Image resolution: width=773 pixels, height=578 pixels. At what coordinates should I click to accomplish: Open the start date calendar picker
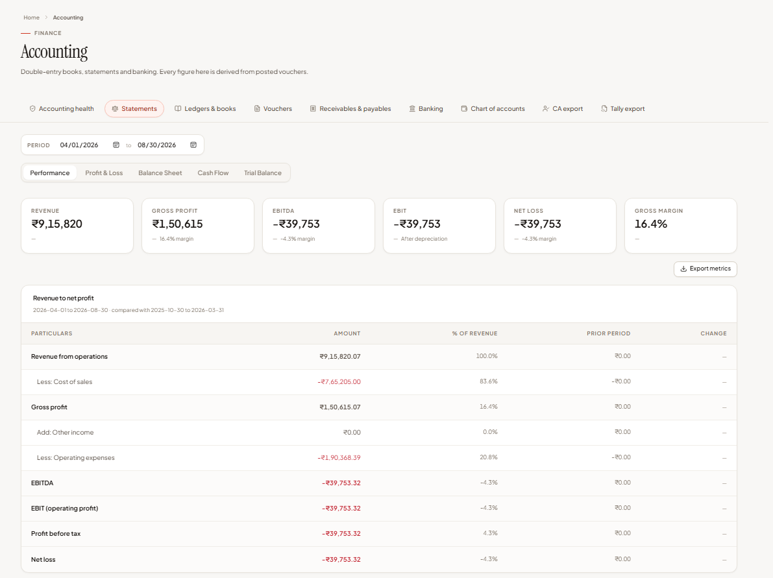[x=116, y=145]
